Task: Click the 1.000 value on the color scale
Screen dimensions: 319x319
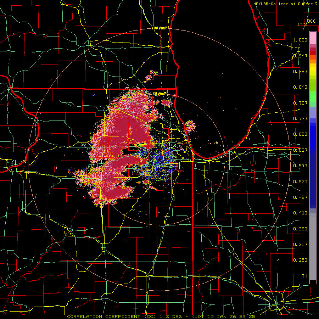Action: coord(300,40)
